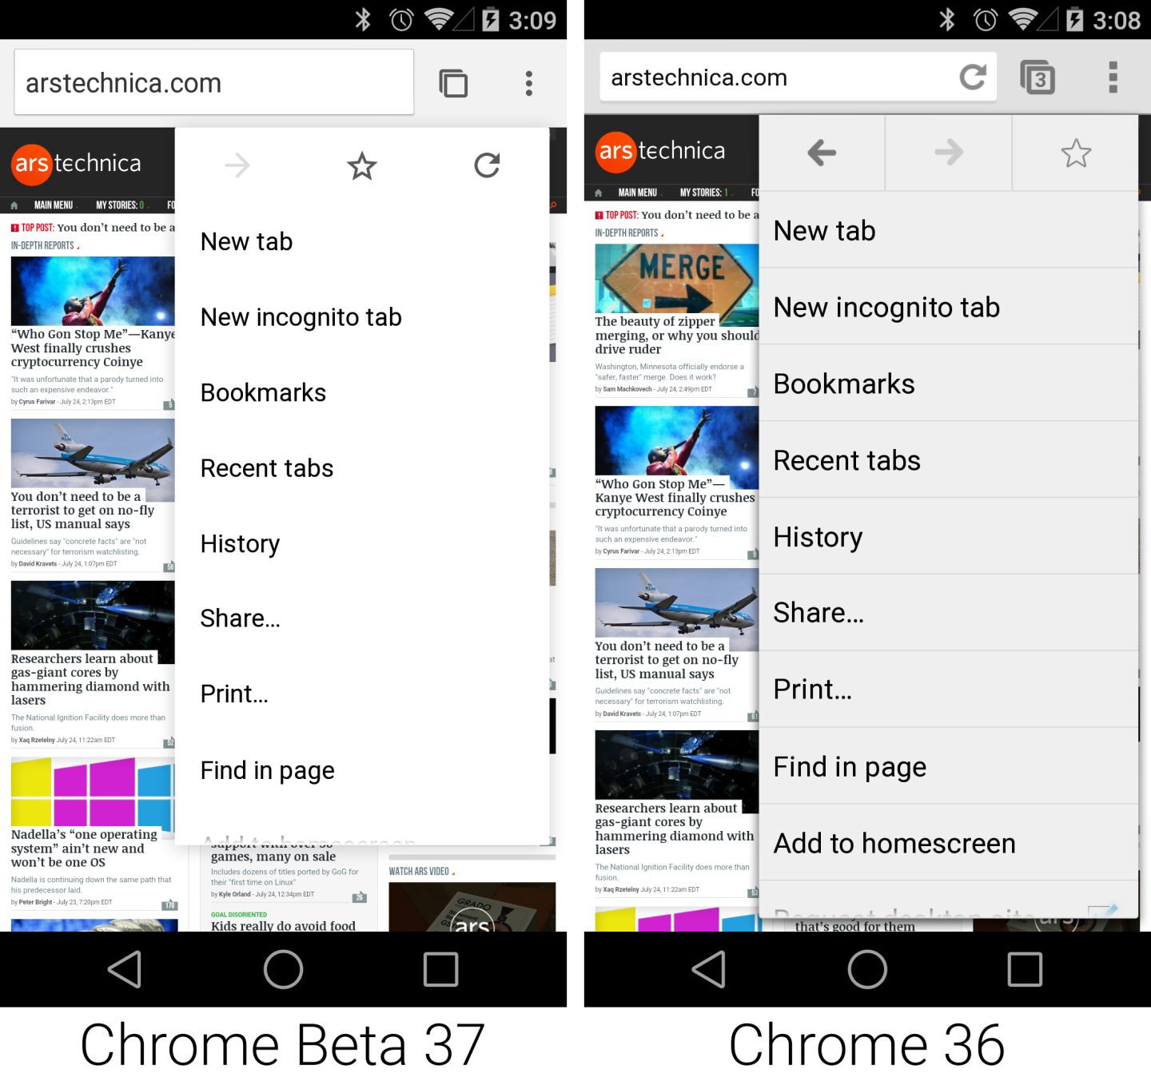
Task: Open the three-dot overflow menu in Chrome Beta 37
Action: (x=528, y=82)
